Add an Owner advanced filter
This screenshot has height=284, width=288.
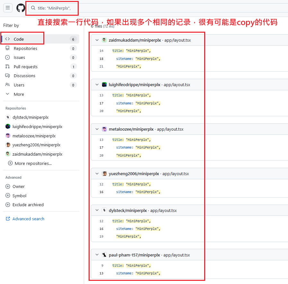coord(19,186)
